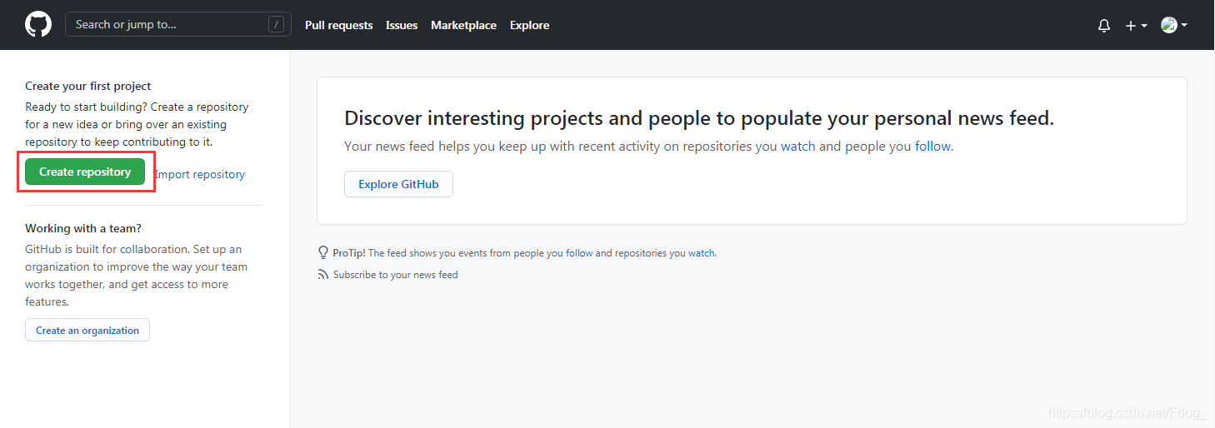Open the notifications bell
1215x428 pixels.
[x=1104, y=26]
